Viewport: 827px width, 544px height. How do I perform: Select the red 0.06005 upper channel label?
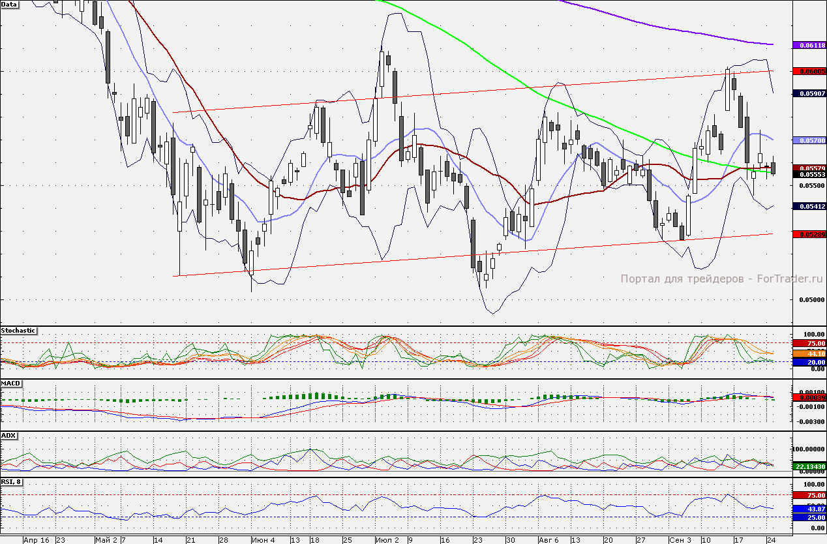pyautogui.click(x=809, y=70)
